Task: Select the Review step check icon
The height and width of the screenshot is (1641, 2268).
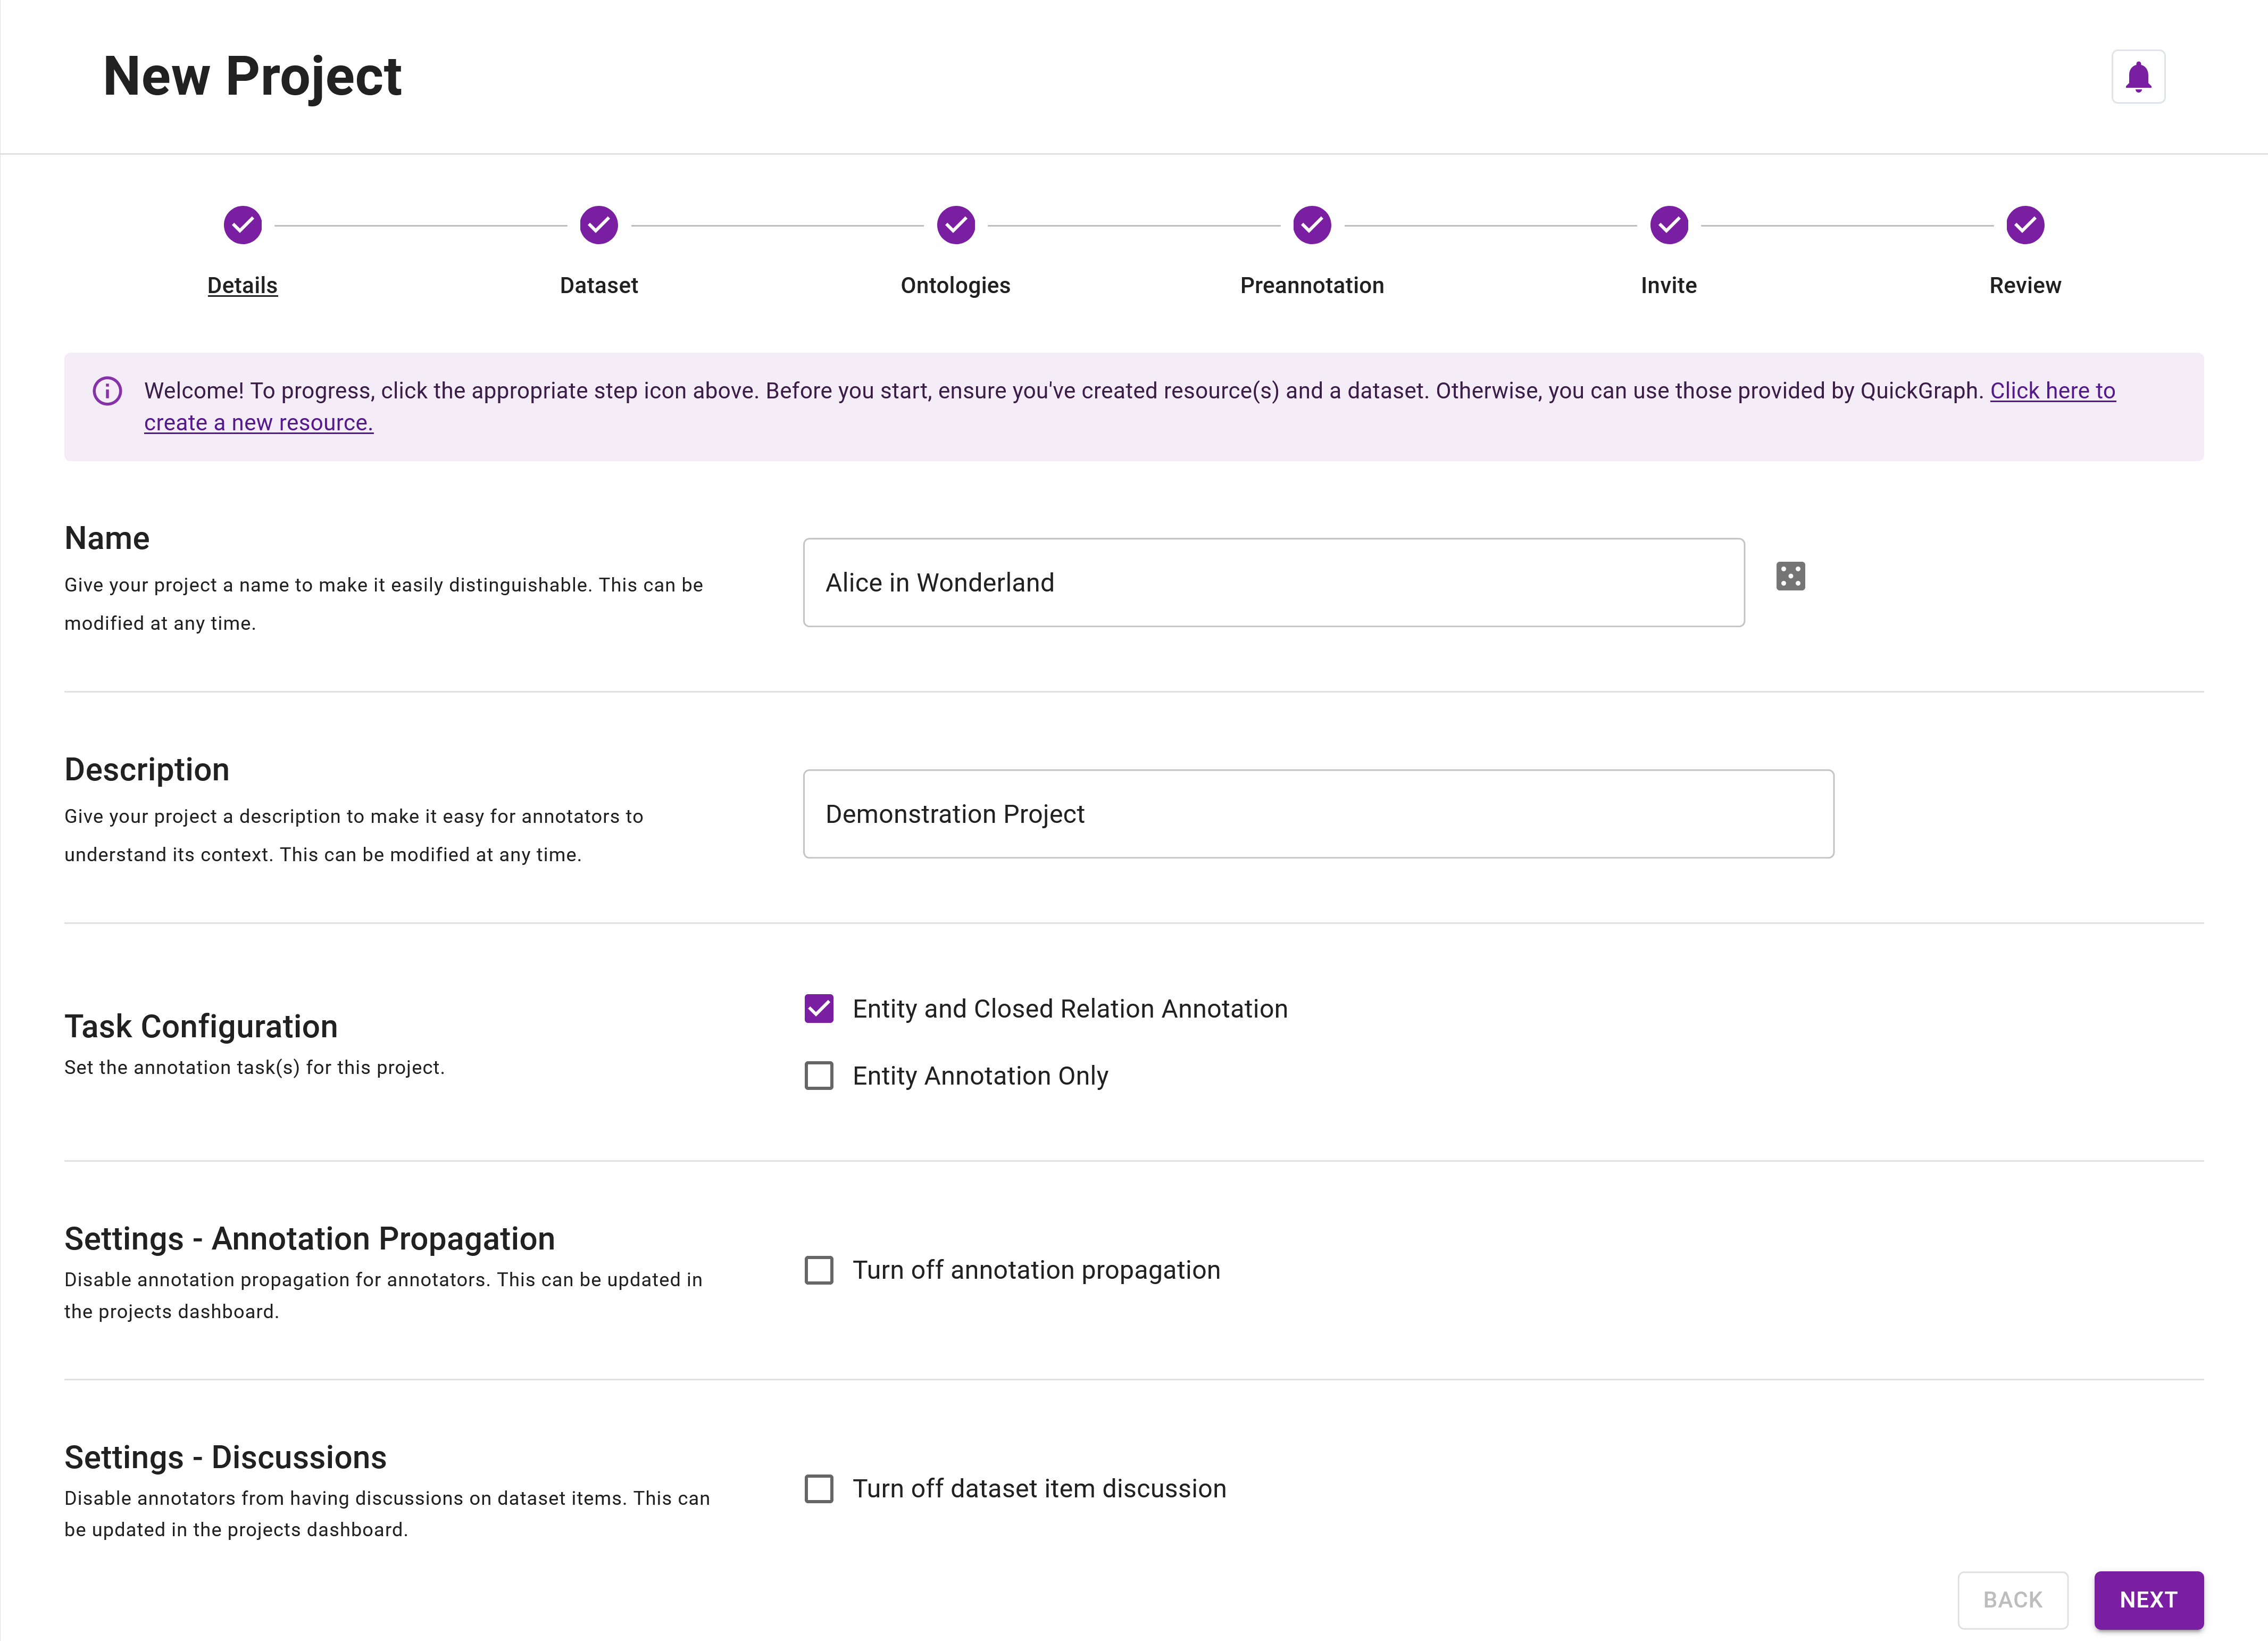Action: 2024,225
